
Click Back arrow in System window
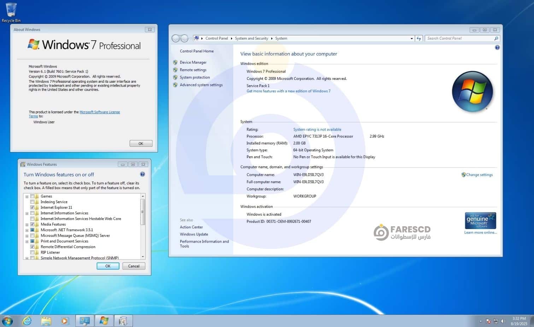coord(176,38)
